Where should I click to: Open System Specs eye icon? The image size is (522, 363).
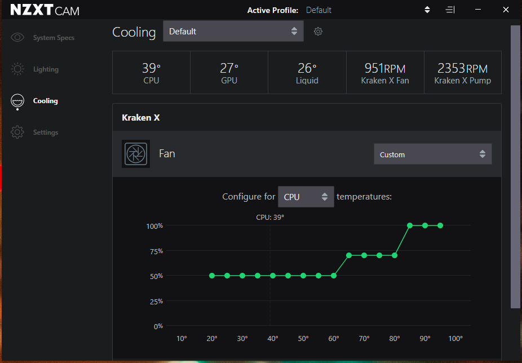click(x=17, y=37)
